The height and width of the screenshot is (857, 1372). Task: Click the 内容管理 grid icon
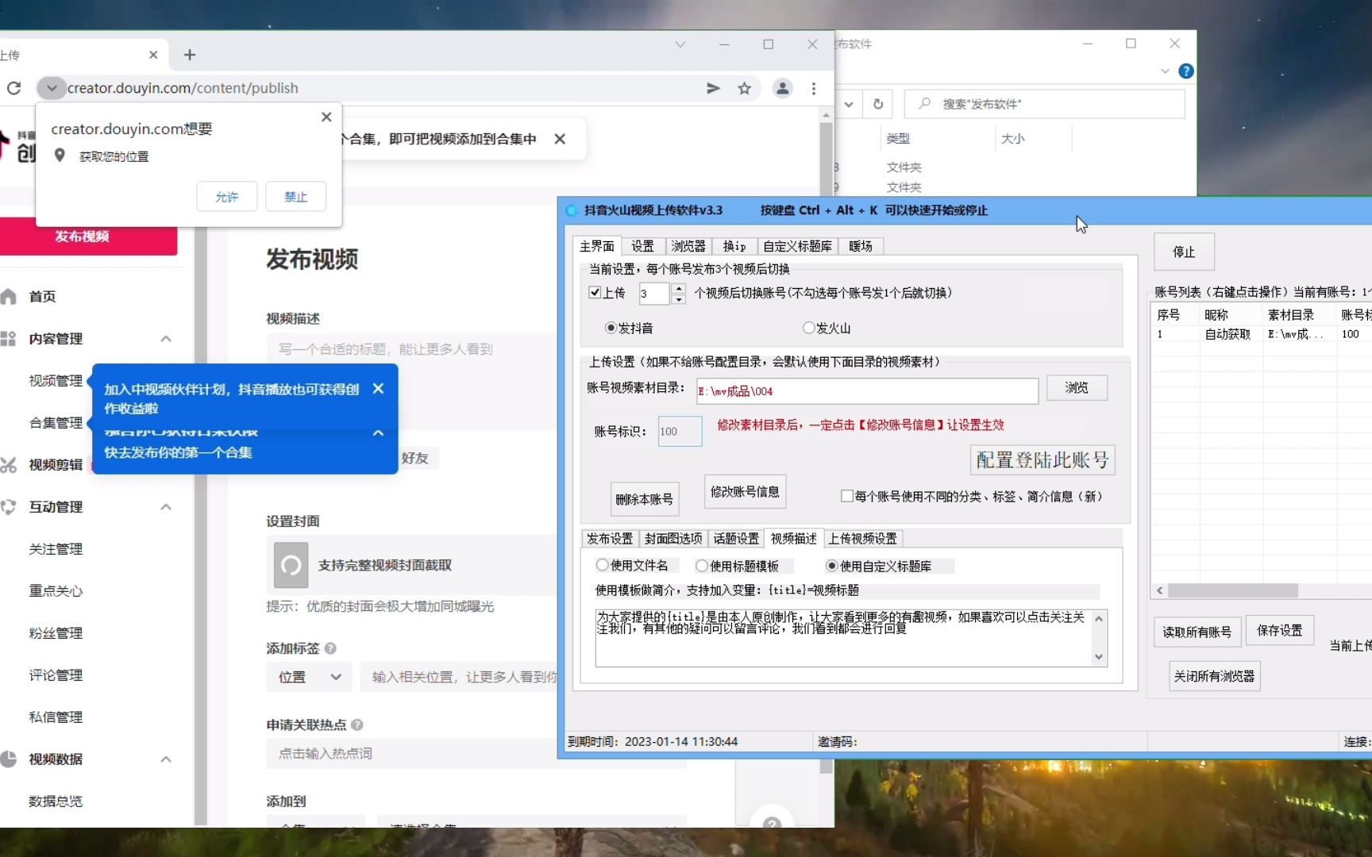(8, 338)
